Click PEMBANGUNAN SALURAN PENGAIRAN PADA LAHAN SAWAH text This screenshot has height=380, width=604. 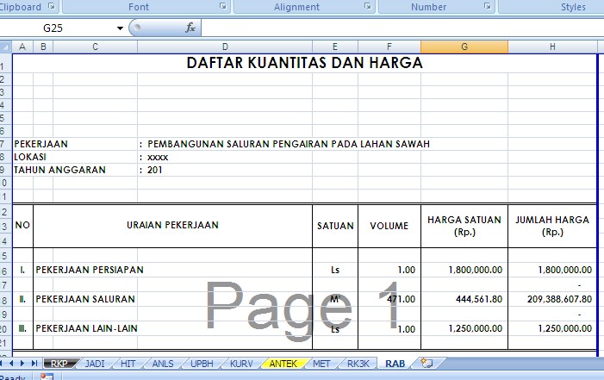pyautogui.click(x=289, y=144)
